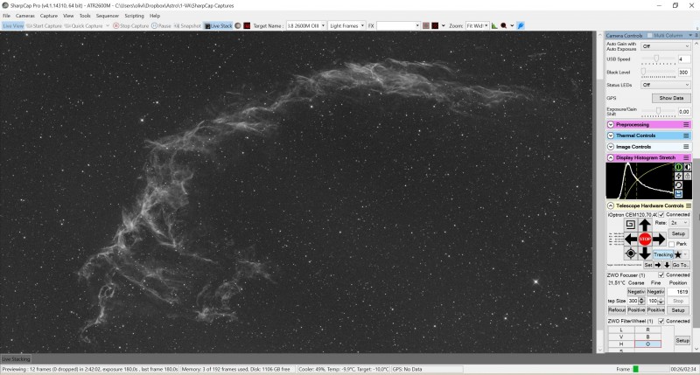Expand the Thermal Controls section
This screenshot has height=375, width=700.
click(611, 135)
